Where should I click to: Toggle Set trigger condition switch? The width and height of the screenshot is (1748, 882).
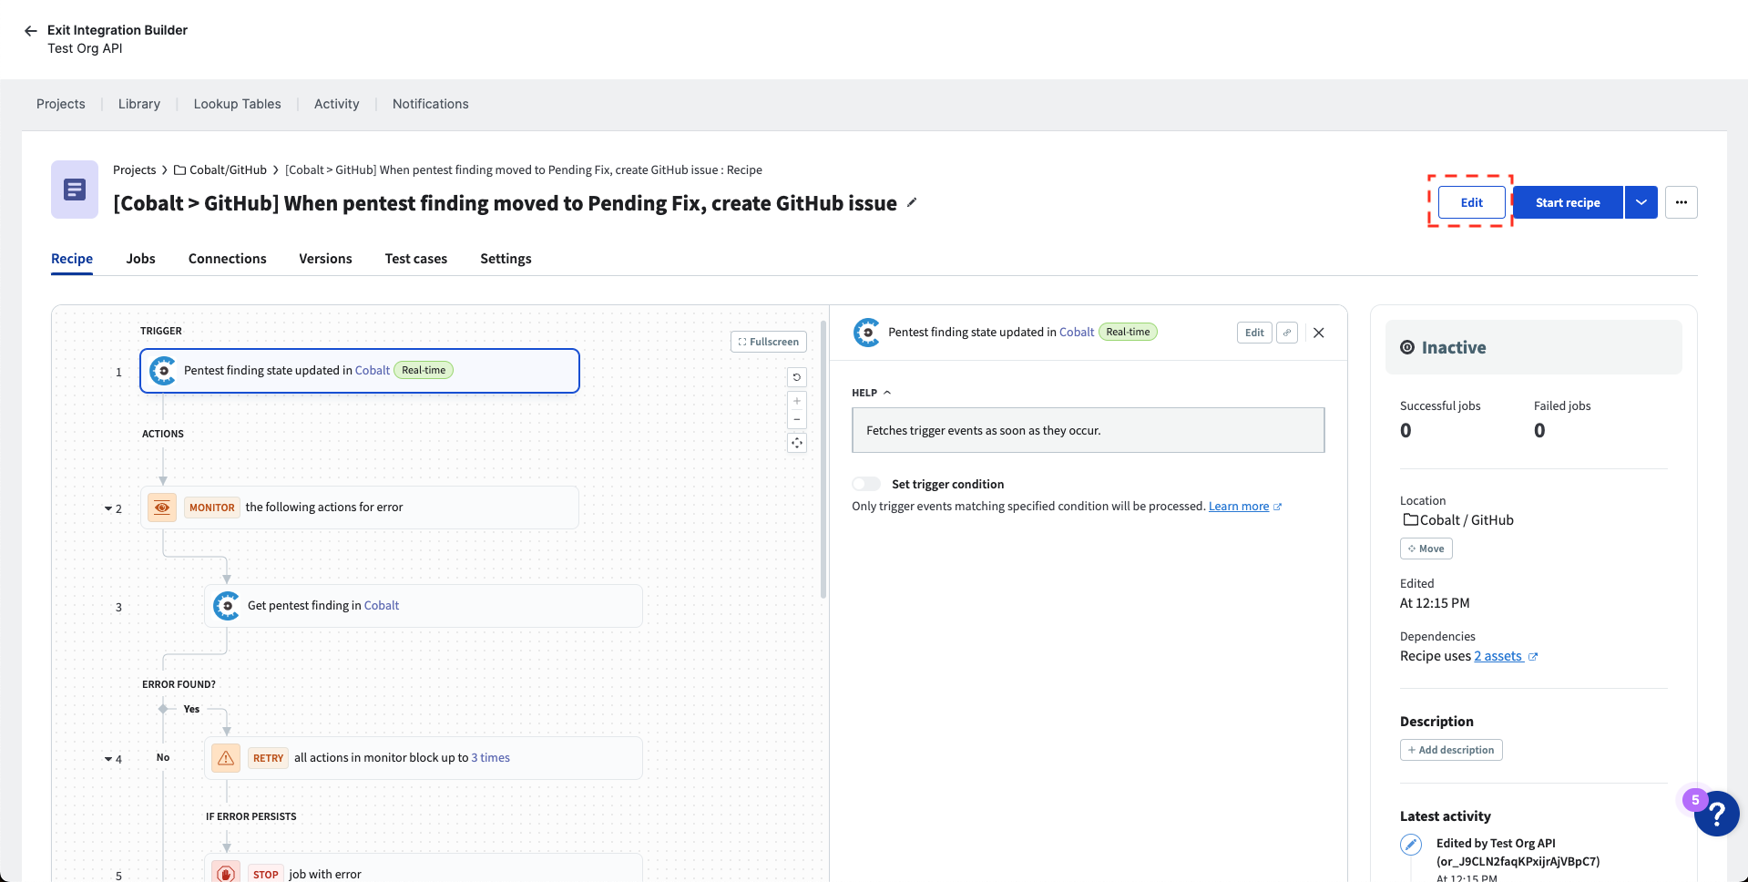click(866, 484)
